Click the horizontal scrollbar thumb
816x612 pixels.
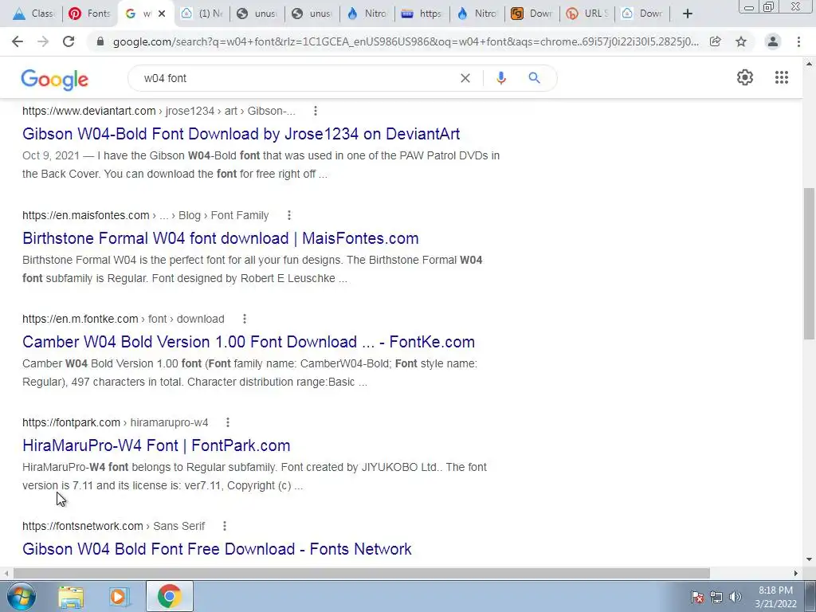click(362, 573)
